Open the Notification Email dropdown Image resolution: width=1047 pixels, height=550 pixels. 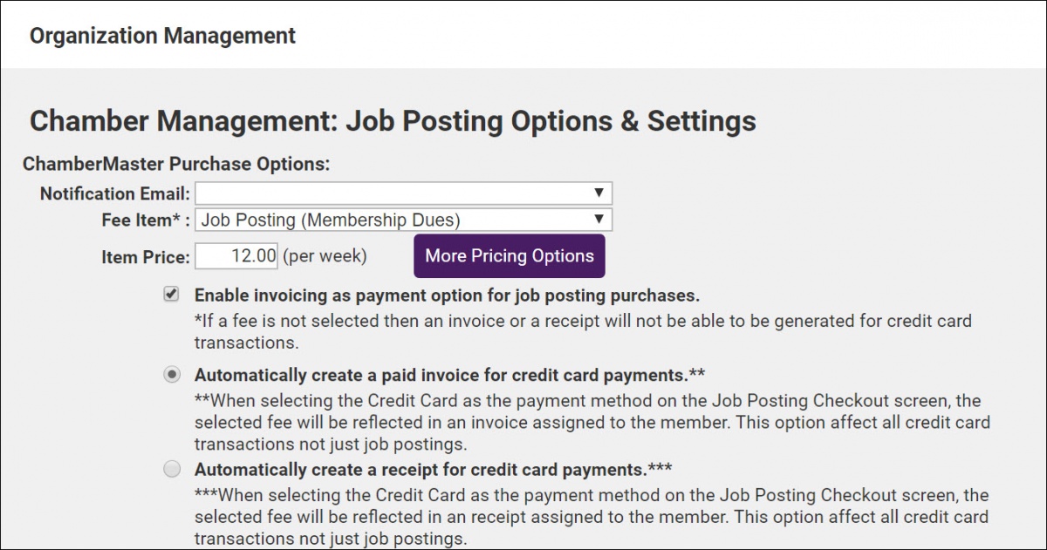[x=403, y=193]
